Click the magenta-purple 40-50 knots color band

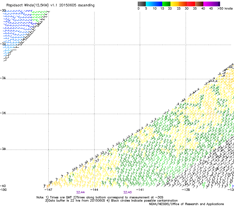point(212,4)
